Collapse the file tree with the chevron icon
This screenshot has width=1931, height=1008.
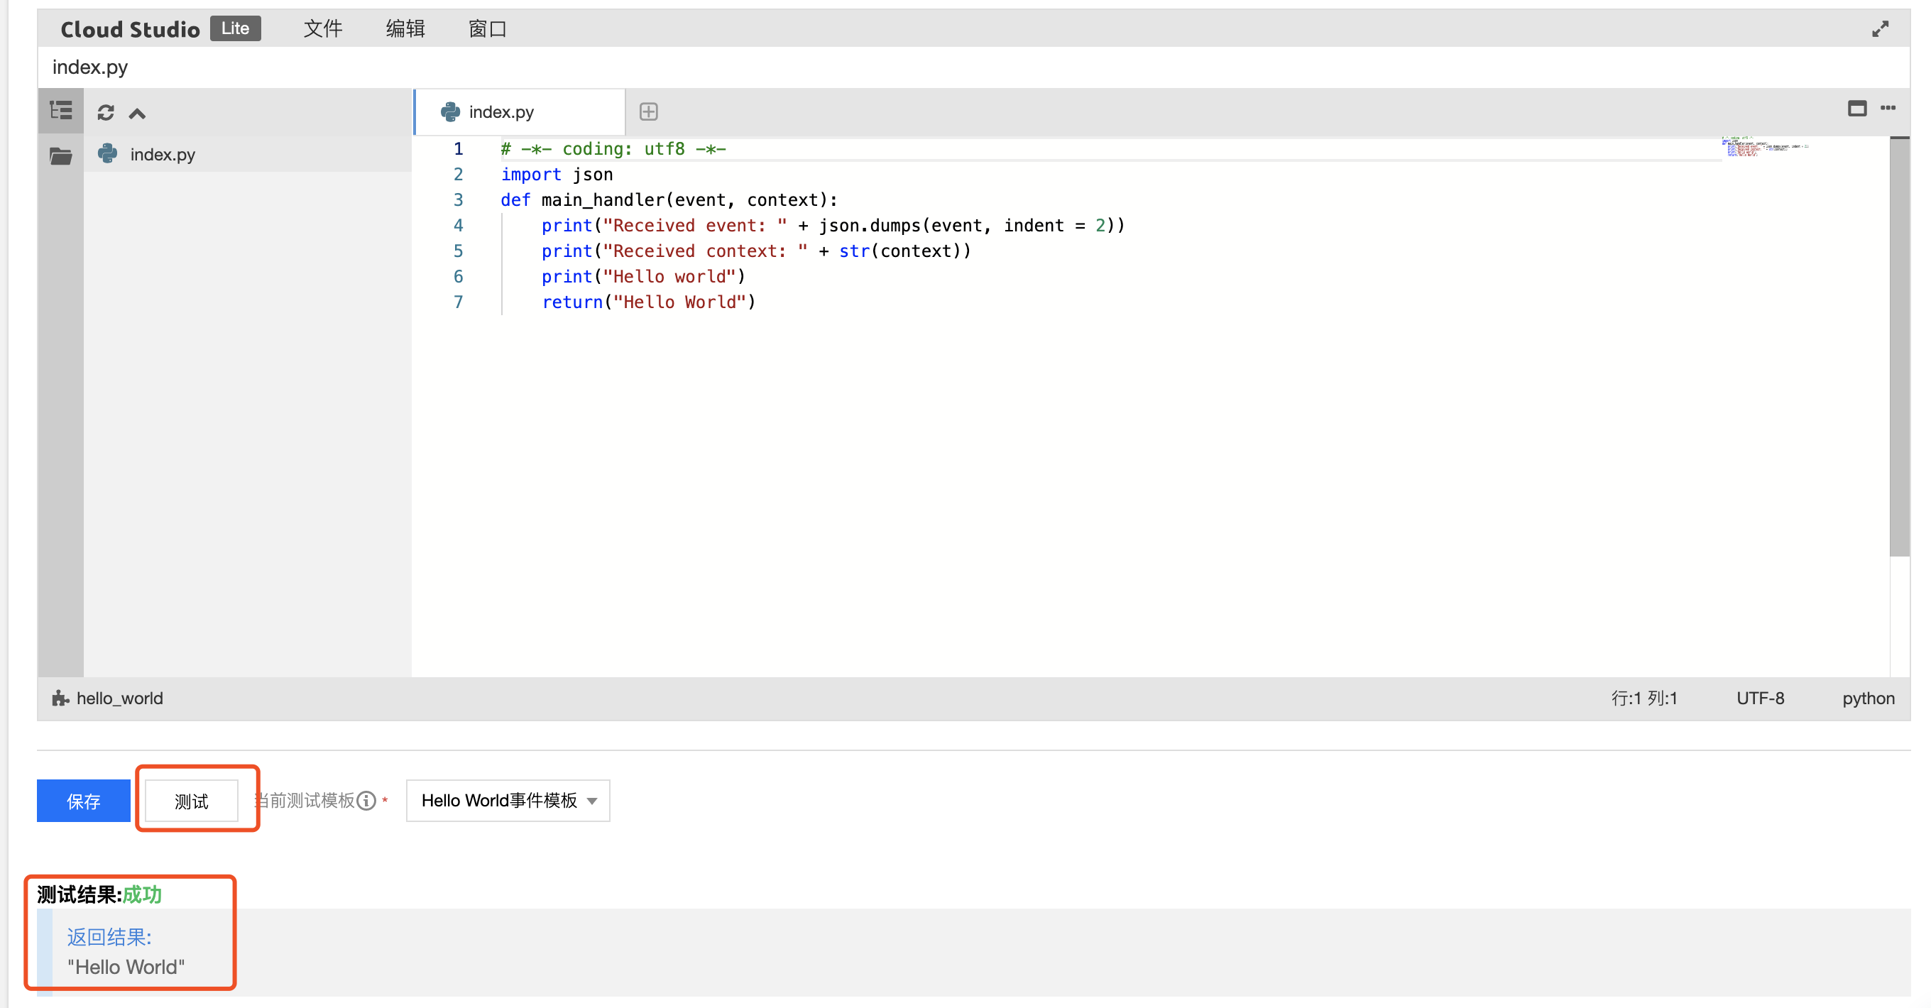tap(137, 112)
